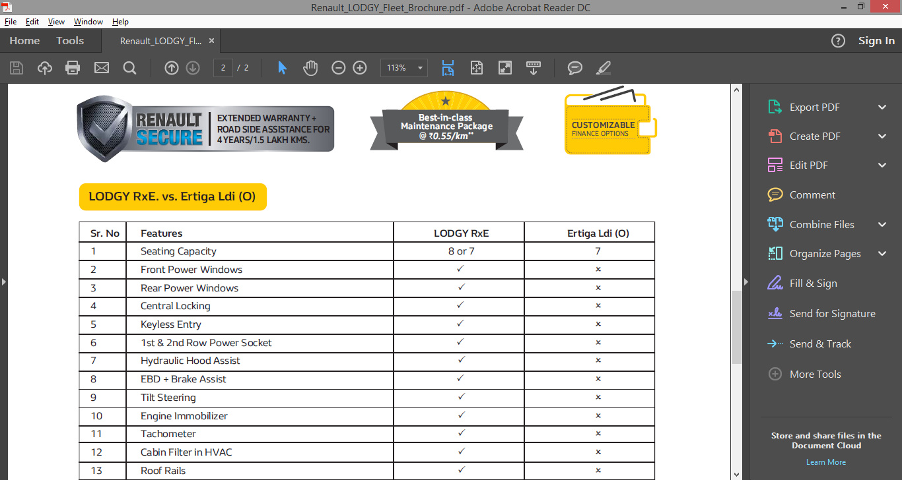Click the 'LODGY RxE. vs. Ertiga Ldi (O)' heading
Screen dimensions: 902x480
pyautogui.click(x=172, y=196)
